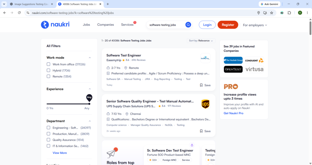This screenshot has width=312, height=165.
Task: Open the Companies menu
Action: click(x=105, y=25)
